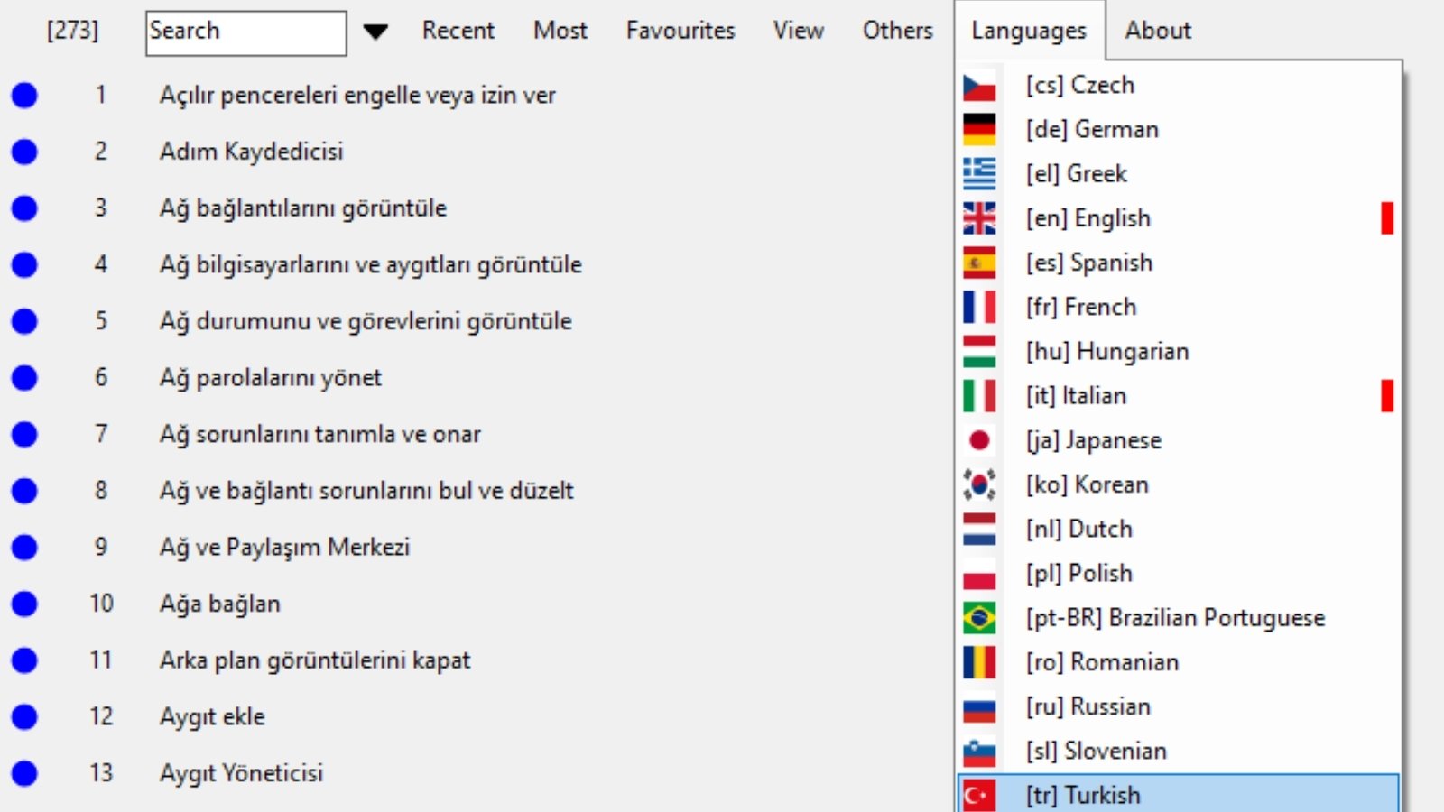Open 'Ağ sorunlarını tanımla ve onar'
Screen dimensions: 1444x812
pos(320,434)
